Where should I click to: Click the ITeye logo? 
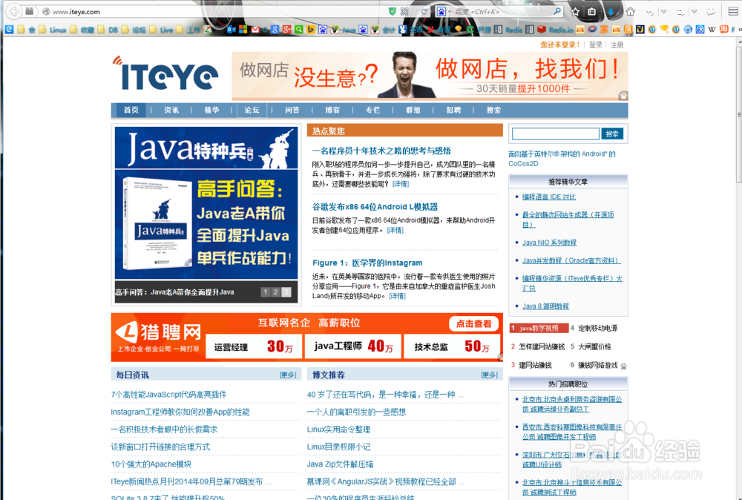point(165,73)
